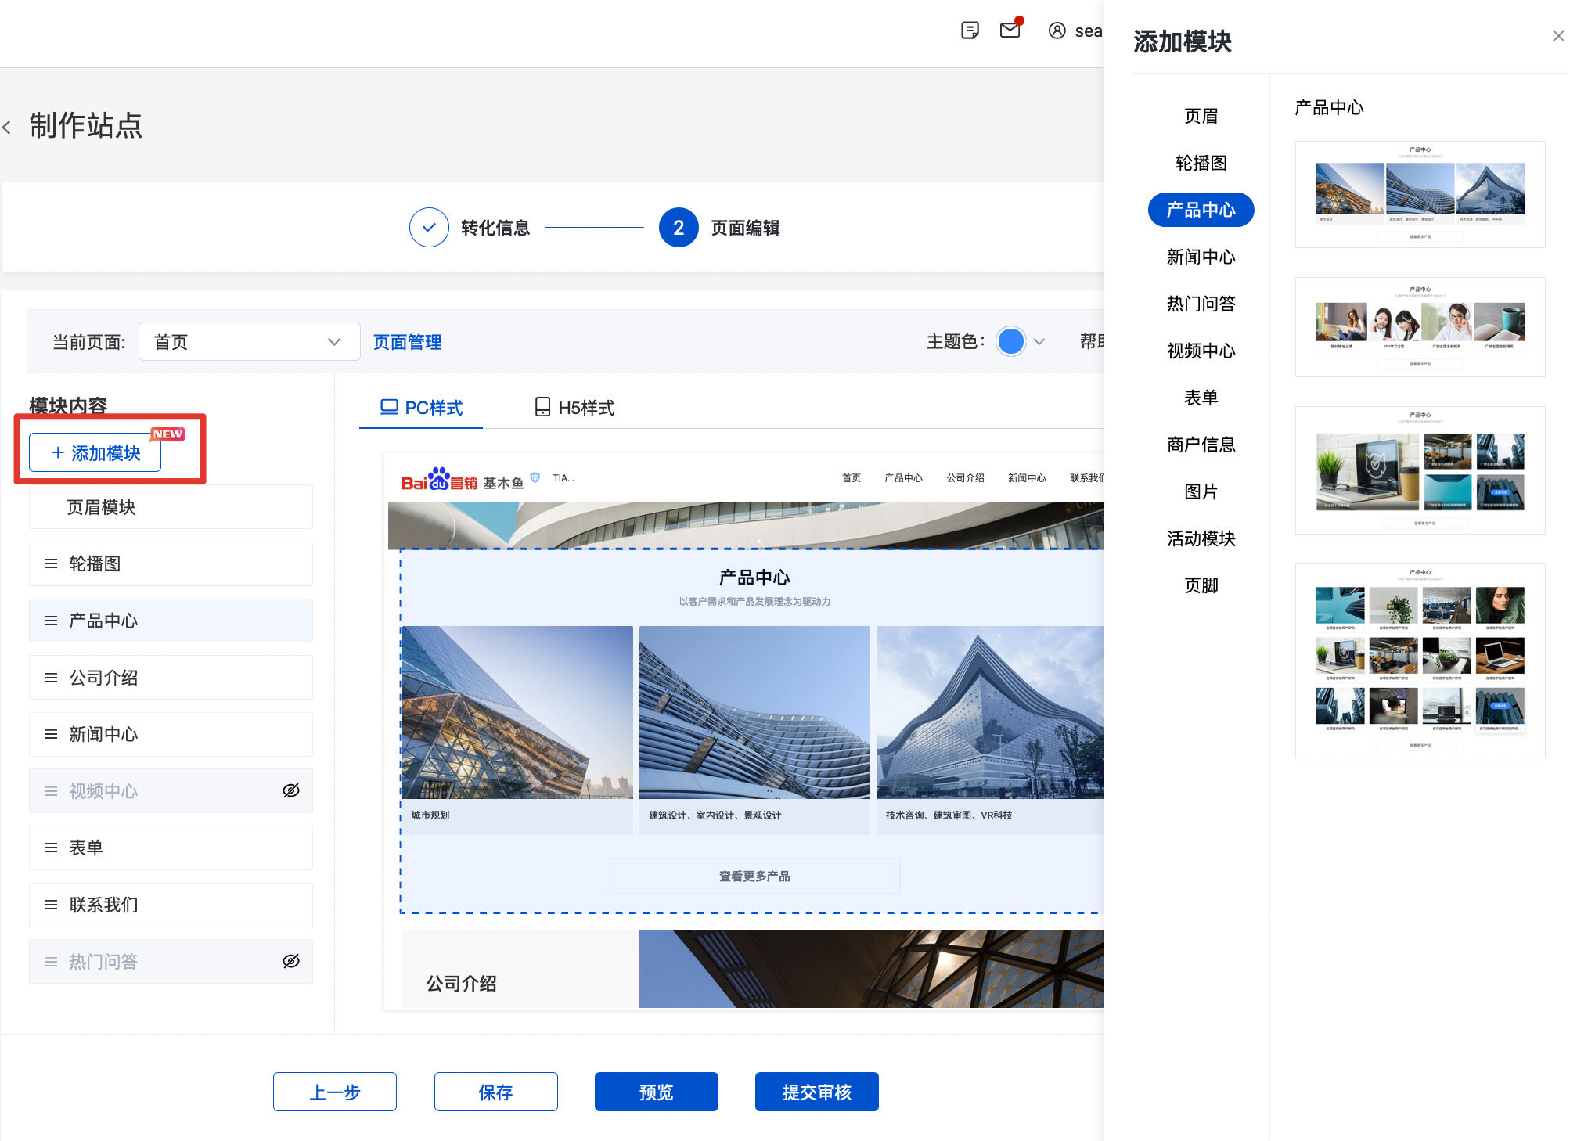Viewport: 1595px width, 1141px height.
Task: Open the 当前页面 首页 dropdown
Action: coord(249,342)
